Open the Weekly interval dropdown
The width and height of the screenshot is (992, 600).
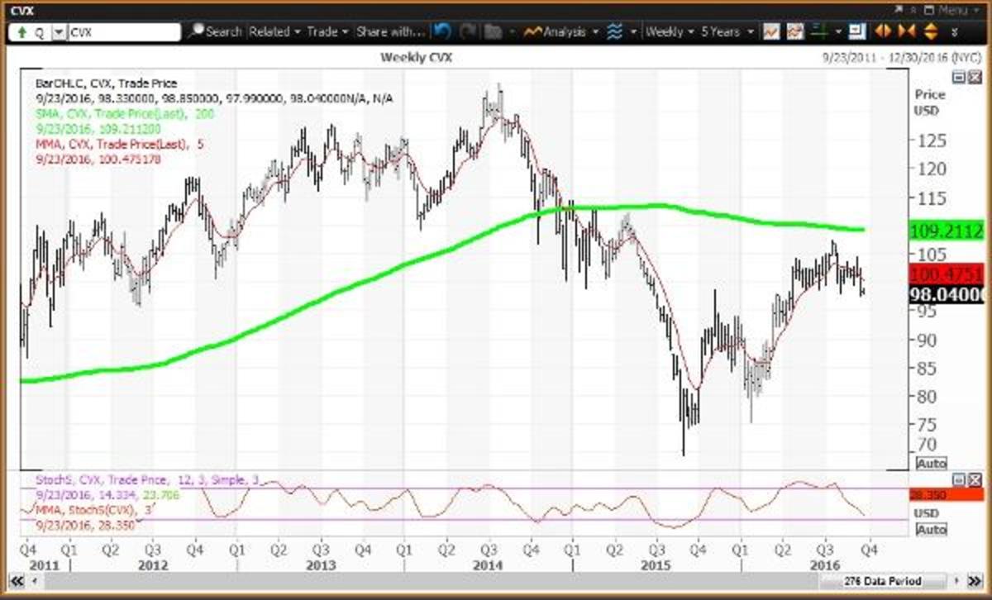coord(669,31)
